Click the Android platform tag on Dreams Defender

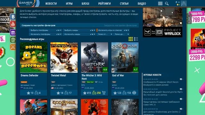[24, 82]
